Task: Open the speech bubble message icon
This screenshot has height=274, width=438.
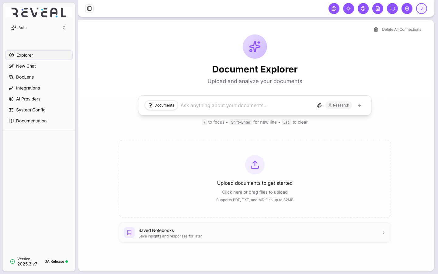Action: click(392, 9)
